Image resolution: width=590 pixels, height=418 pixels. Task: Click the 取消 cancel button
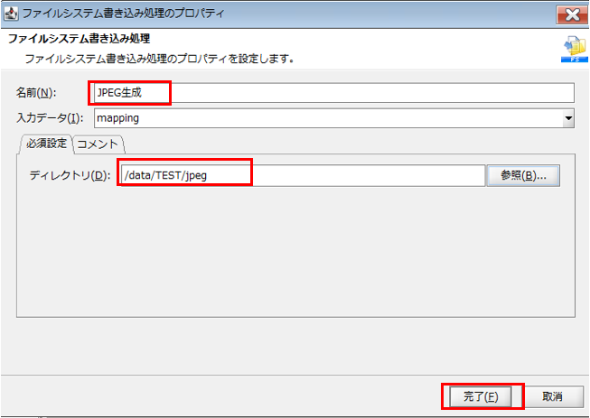coord(552,396)
